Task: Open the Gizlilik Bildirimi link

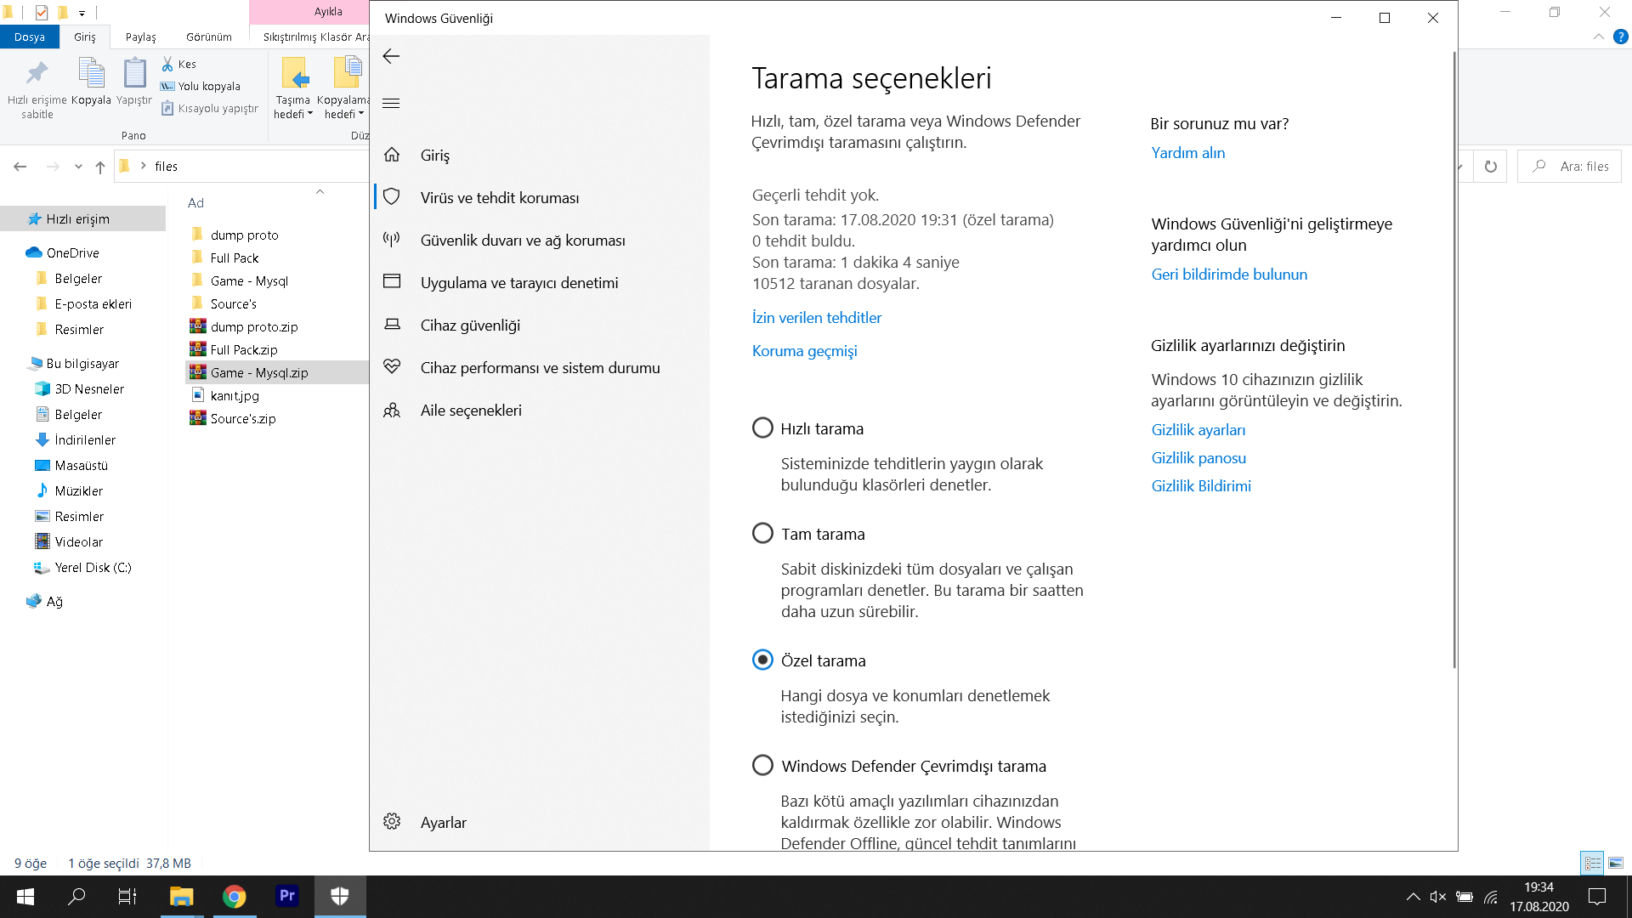Action: [1201, 486]
